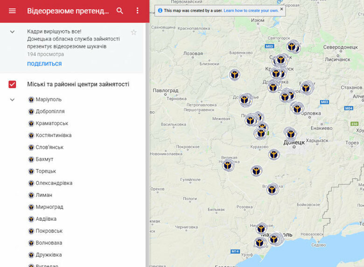
Task: Click the ПОДЕЛИТЬСЯ share link
Action: (44, 64)
